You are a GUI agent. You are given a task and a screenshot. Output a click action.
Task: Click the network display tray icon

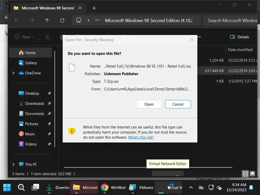[x=211, y=188]
